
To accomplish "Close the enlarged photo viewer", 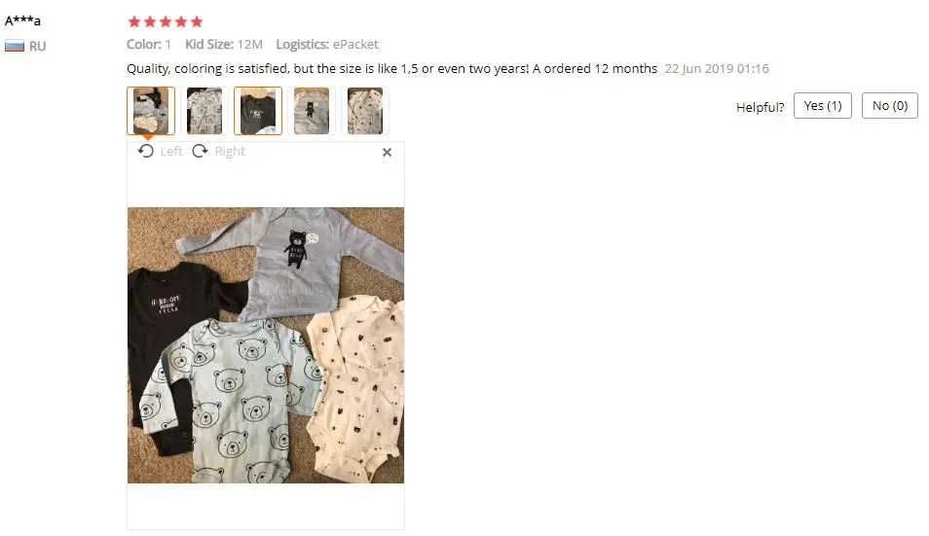I will [x=387, y=153].
